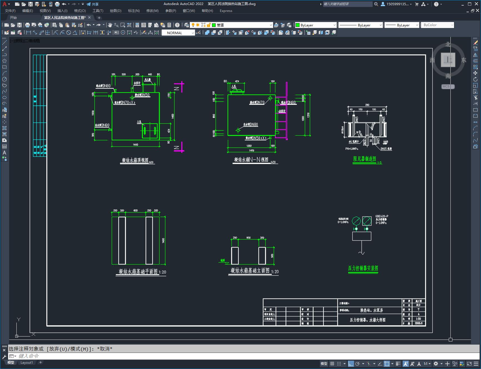Click the Undo arrow in the quick access toolbar

pos(64,4)
